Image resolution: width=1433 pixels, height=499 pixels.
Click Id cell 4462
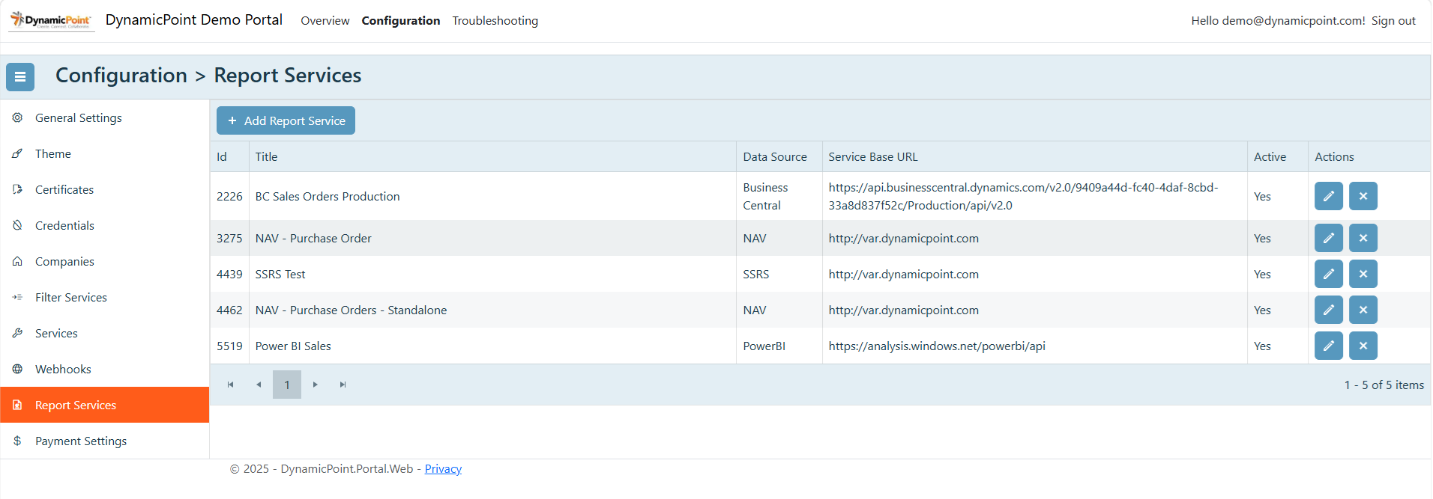(x=229, y=310)
